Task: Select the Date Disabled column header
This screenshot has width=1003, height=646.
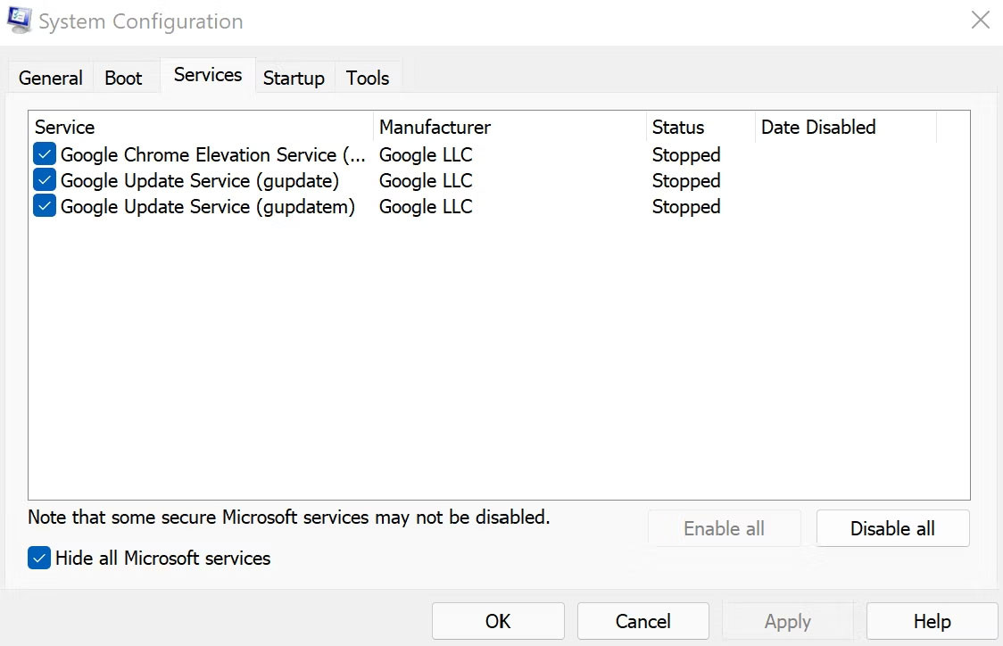Action: (x=818, y=127)
